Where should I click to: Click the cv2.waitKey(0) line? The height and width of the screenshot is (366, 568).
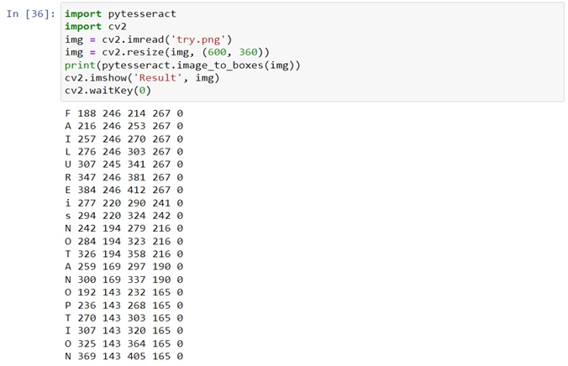coord(108,91)
